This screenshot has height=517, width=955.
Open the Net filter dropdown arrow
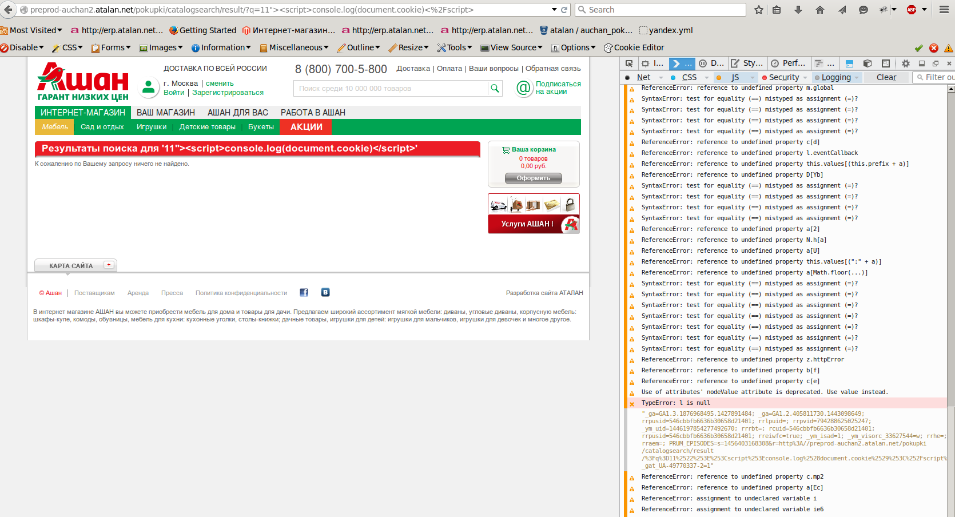661,78
